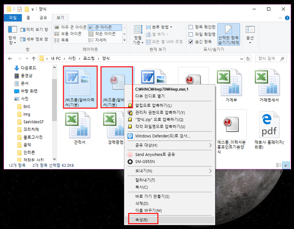Open the 옵션 options button
Viewport: 294px width, 229px height.
click(x=250, y=35)
